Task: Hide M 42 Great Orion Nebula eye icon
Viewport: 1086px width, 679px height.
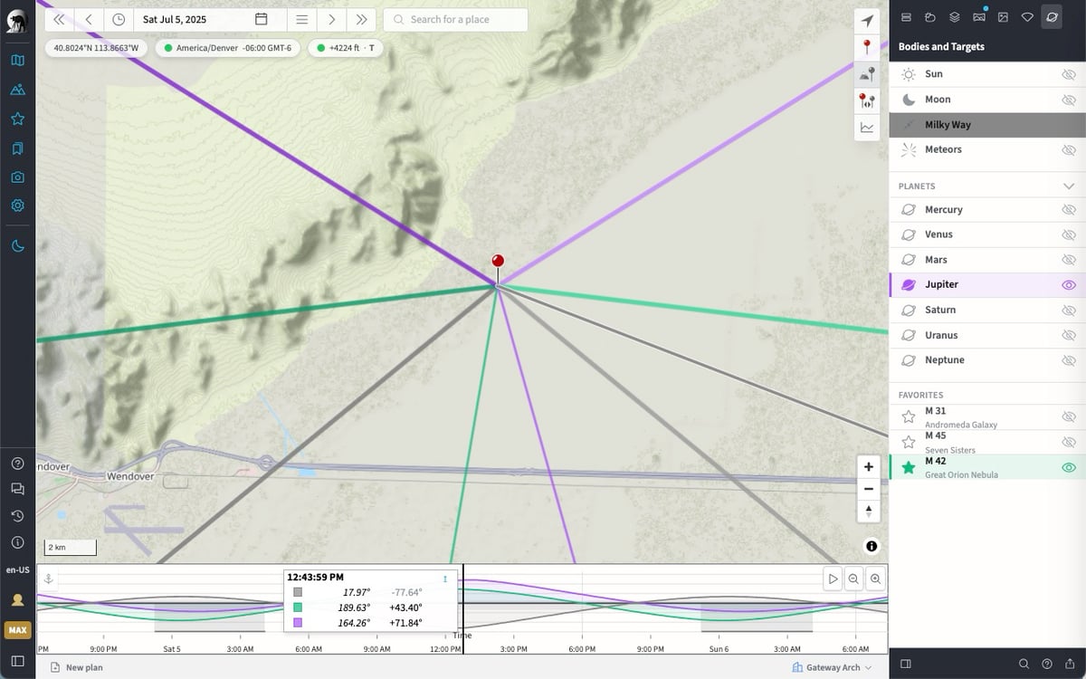Action: pos(1068,467)
